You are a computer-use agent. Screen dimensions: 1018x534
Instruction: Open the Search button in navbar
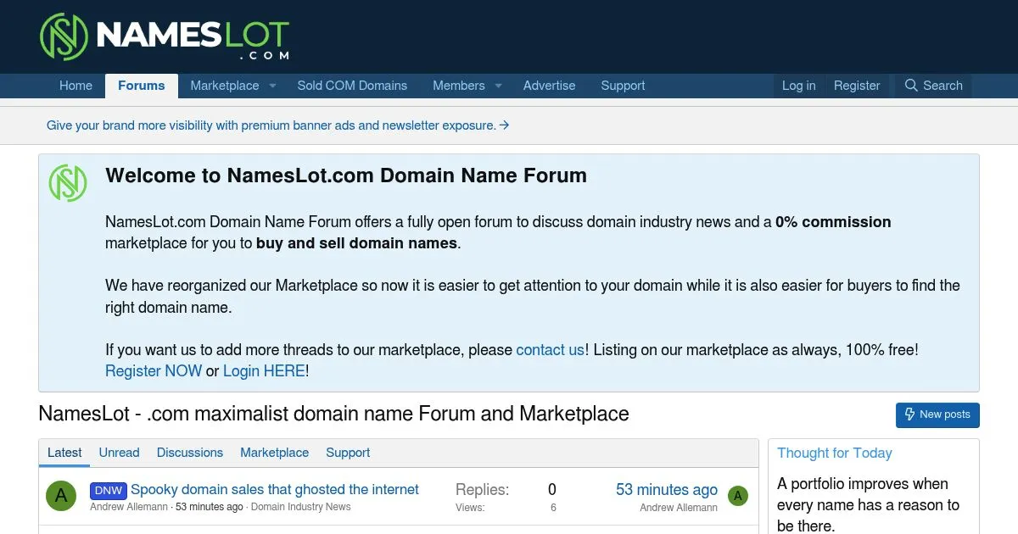click(x=933, y=86)
